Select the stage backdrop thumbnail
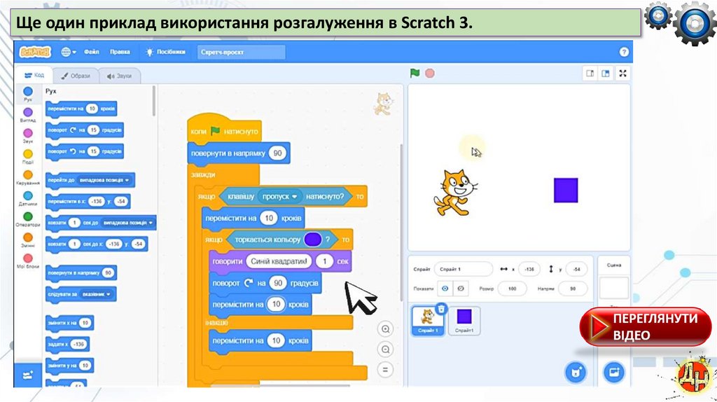Screen dimensions: 717x402 (613, 288)
